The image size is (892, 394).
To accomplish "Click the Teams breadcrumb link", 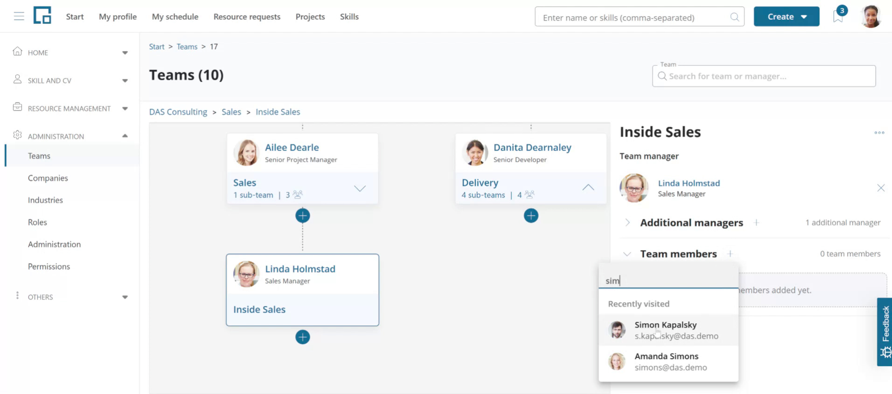I will (187, 46).
